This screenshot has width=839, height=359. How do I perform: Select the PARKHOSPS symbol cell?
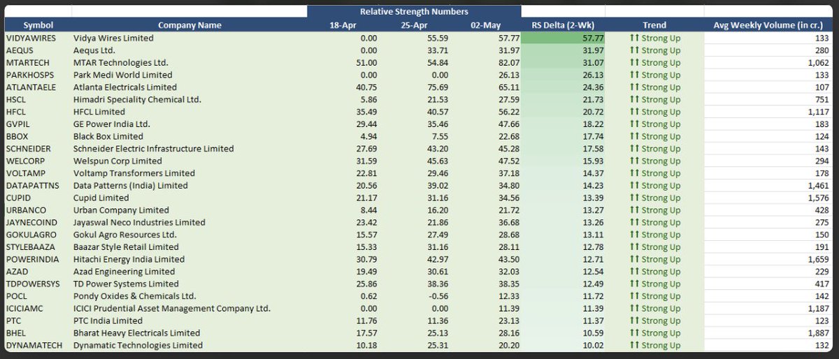29,75
